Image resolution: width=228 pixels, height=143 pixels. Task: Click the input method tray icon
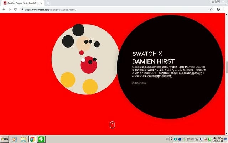pyautogui.click(x=167, y=139)
